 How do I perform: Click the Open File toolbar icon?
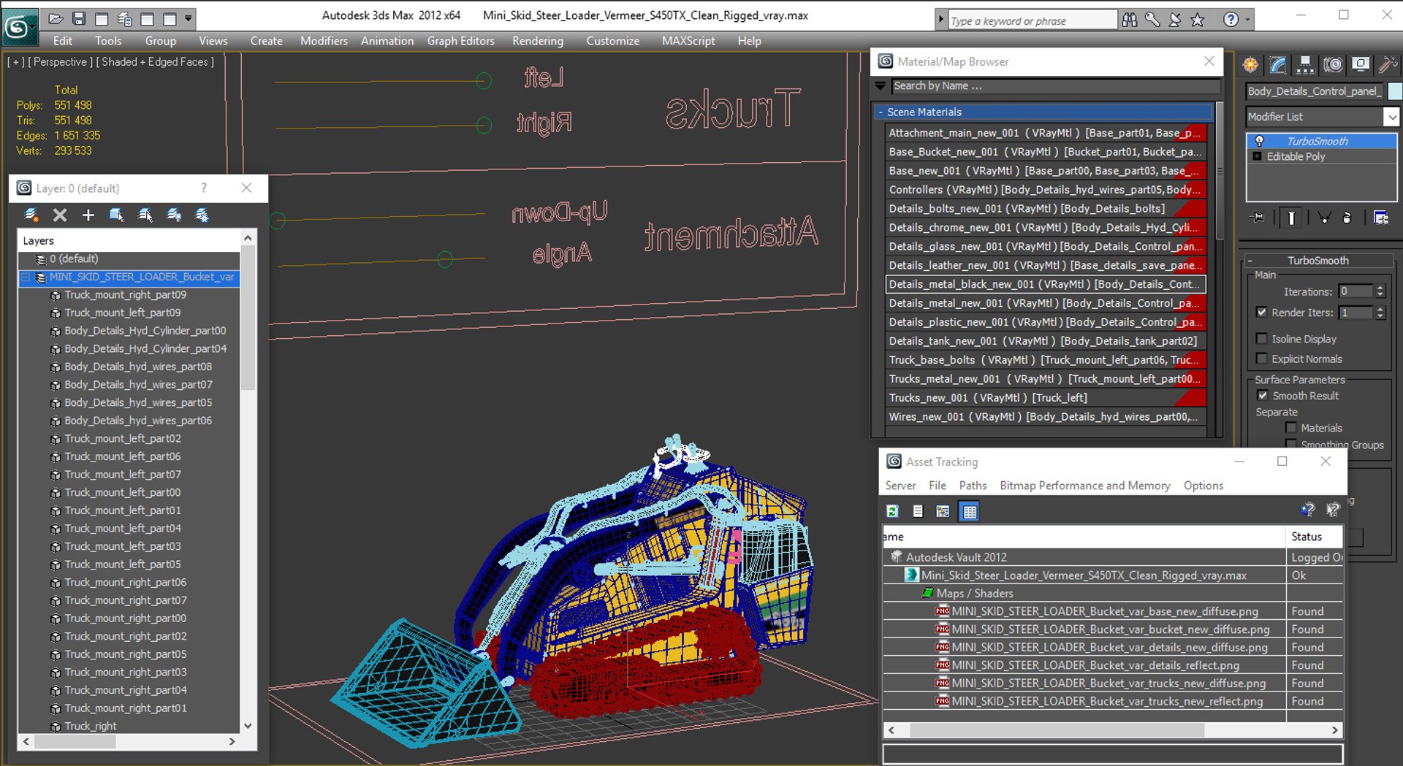pos(56,18)
